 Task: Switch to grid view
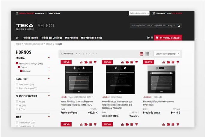141,54
